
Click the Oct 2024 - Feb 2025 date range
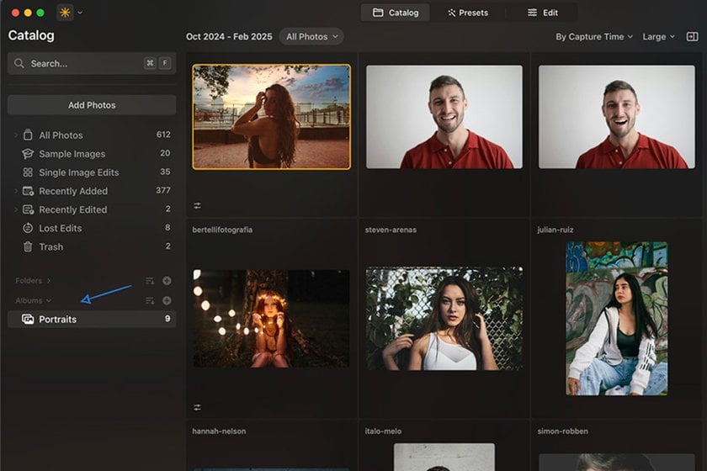click(229, 37)
